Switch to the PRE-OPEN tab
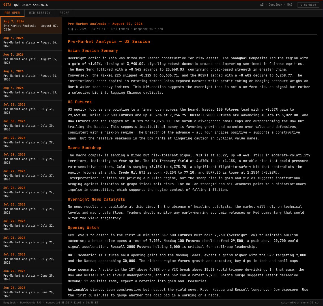Screen dimensions: 323x306 point(12,13)
